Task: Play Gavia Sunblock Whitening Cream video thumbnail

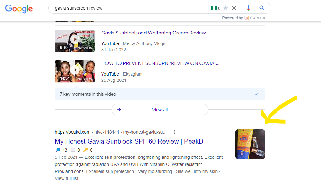Action: 75,41
